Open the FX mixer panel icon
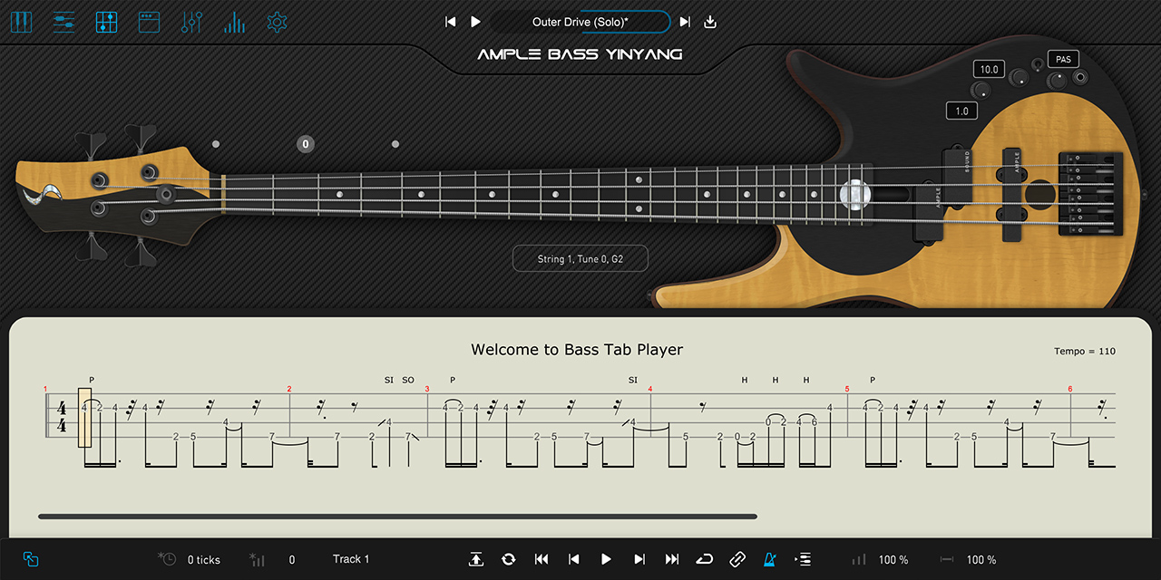 pos(107,22)
